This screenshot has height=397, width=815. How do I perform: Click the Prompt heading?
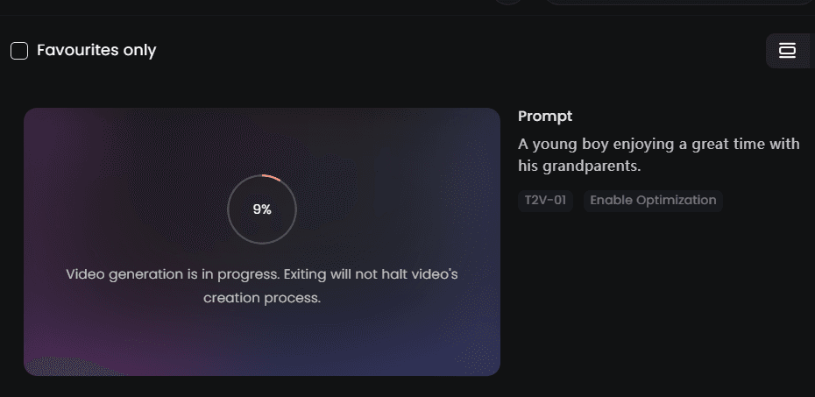tap(545, 116)
